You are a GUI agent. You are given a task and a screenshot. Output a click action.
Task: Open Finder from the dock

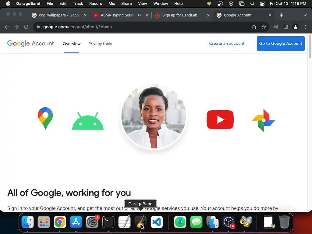pyautogui.click(x=27, y=222)
